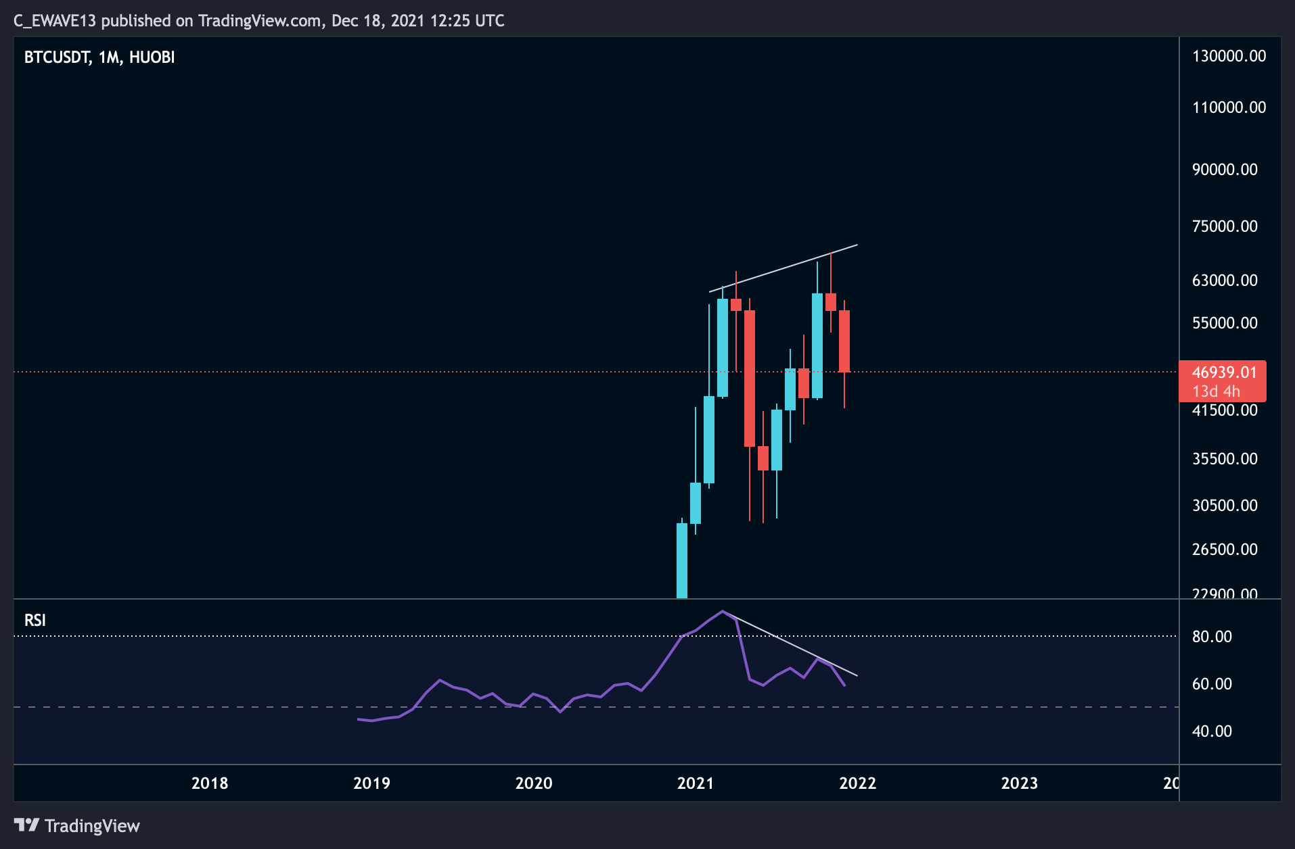Select the white trendline above price highs
This screenshot has width=1295, height=849.
(783, 268)
